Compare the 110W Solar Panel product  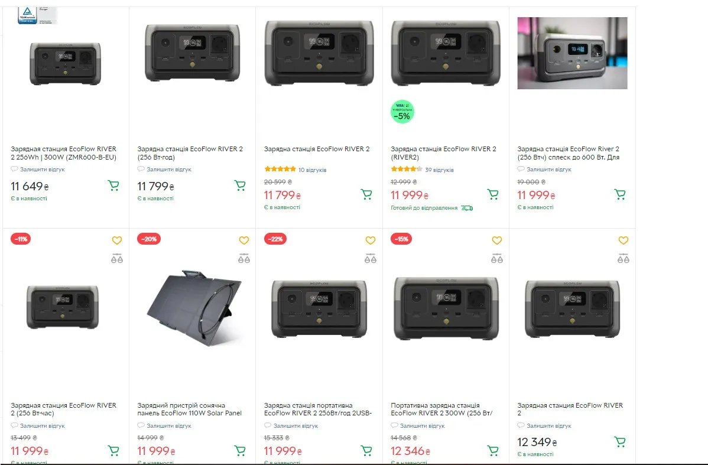(243, 258)
